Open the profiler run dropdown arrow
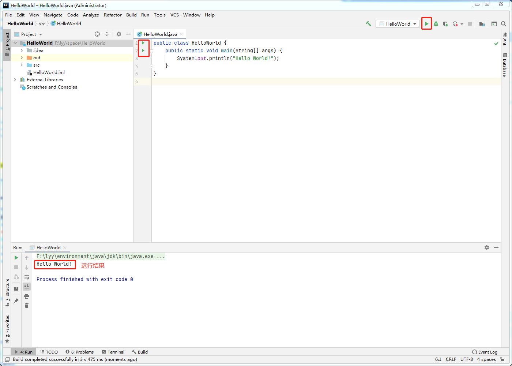Image resolution: width=512 pixels, height=366 pixels. click(462, 24)
